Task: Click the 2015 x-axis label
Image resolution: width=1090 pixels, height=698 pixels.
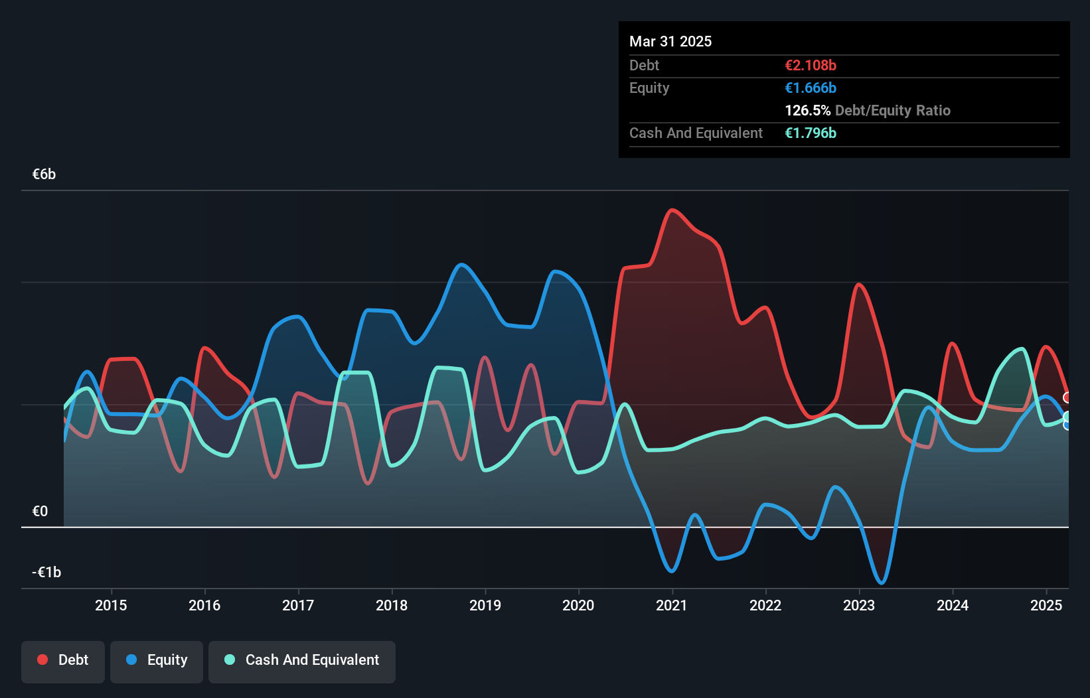Action: pos(111,605)
